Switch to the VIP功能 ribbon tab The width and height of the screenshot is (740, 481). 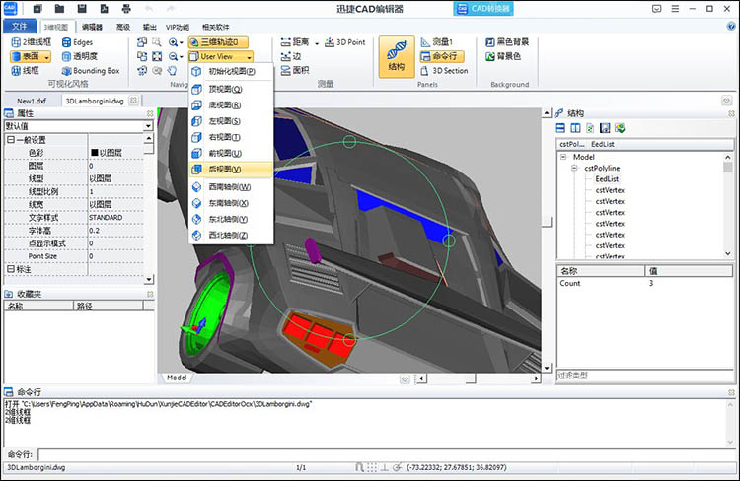[178, 27]
